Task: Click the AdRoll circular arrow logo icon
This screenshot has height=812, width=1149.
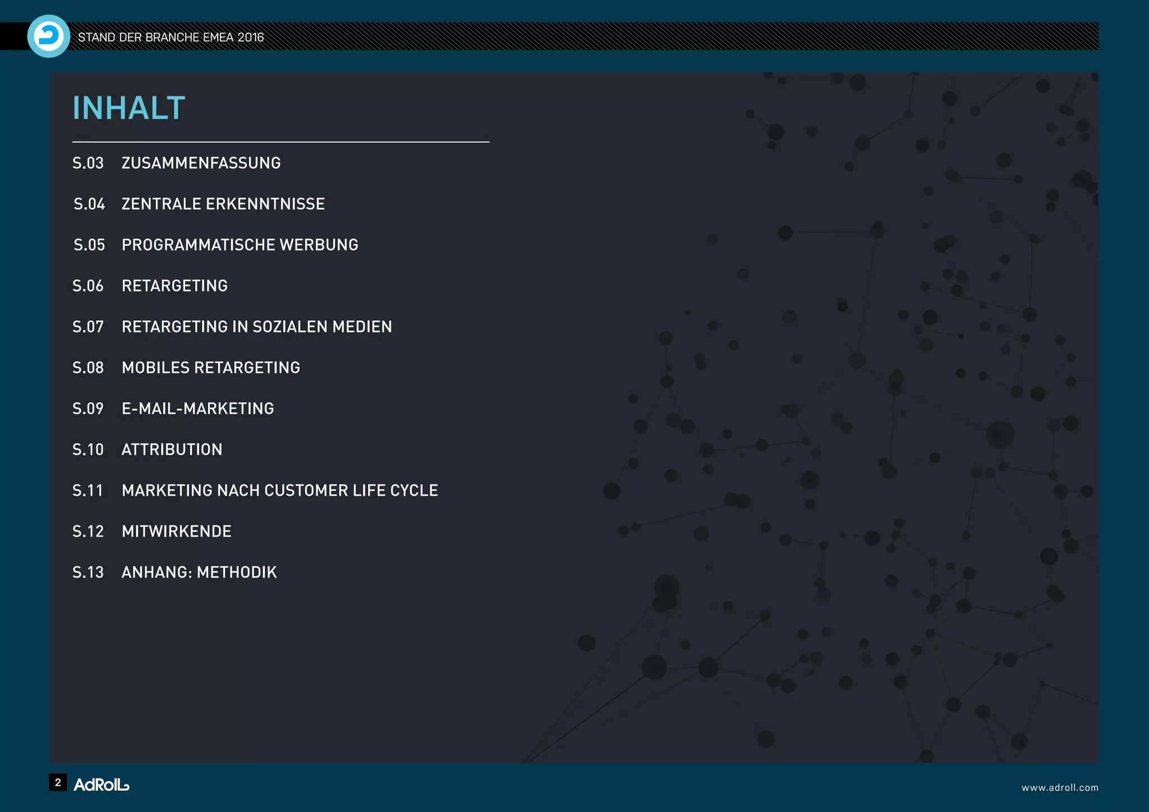Action: click(48, 36)
